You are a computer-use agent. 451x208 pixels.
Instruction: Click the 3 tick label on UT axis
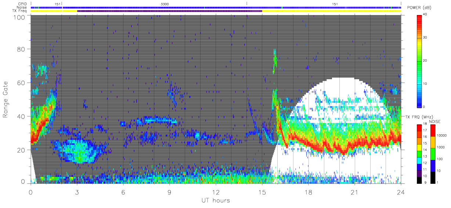[77, 192]
